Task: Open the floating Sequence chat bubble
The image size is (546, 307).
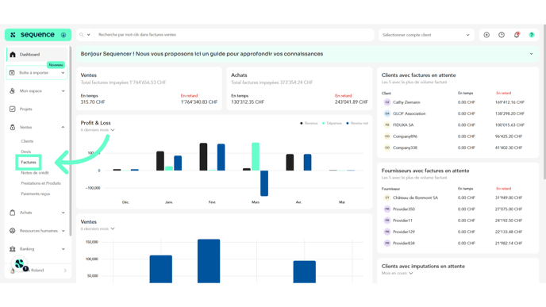Action: pos(20,264)
